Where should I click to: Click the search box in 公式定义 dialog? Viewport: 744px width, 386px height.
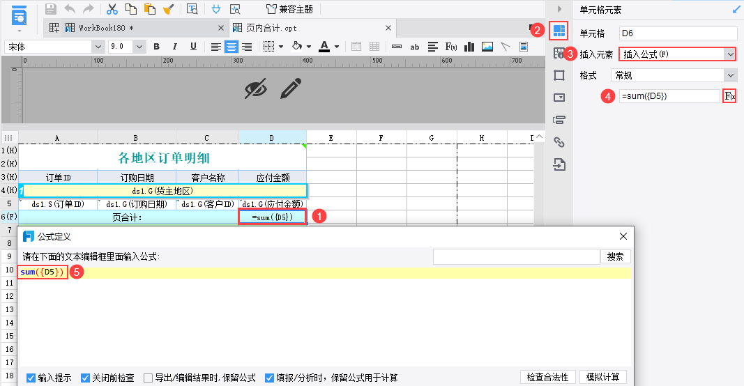516,256
